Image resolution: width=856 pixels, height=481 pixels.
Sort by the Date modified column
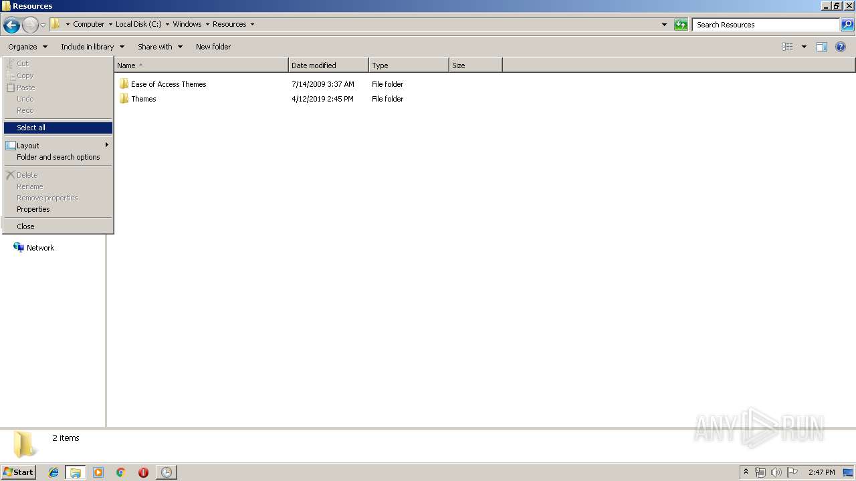coord(328,65)
